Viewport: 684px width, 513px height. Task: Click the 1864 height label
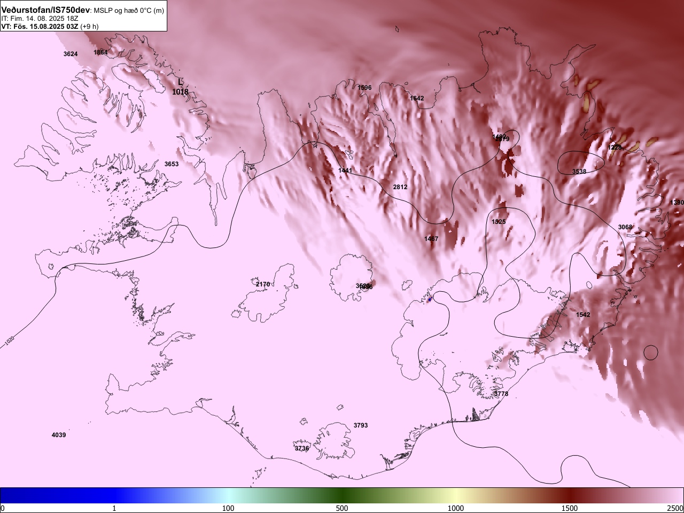click(x=100, y=52)
